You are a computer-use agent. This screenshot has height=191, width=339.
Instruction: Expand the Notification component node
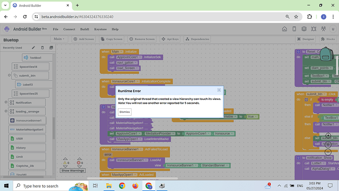(6, 102)
